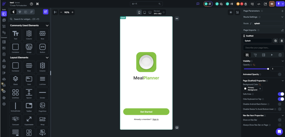Enable the Animated Opacity switch
This screenshot has width=285, height=137.
point(281,74)
